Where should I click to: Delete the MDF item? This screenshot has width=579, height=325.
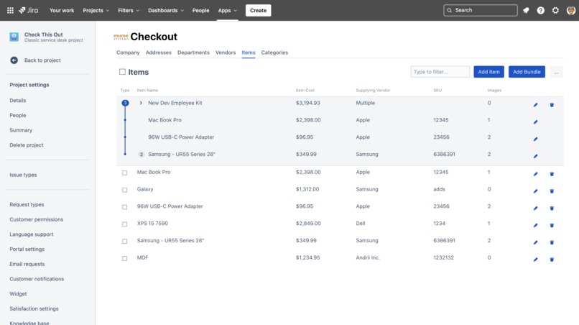tap(552, 260)
